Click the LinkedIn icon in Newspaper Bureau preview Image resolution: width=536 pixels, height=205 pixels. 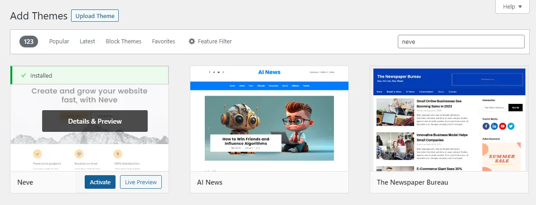point(494,126)
